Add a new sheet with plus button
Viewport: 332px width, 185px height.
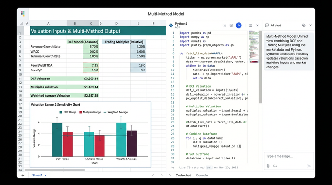click(23, 175)
